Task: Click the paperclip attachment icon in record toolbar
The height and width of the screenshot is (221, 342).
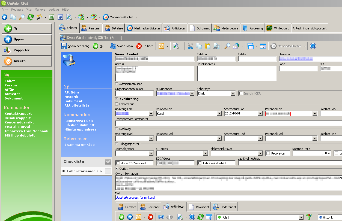Action: (x=216, y=46)
